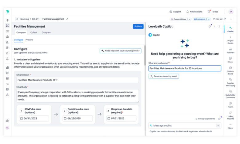Click the Publish button

tap(138, 26)
